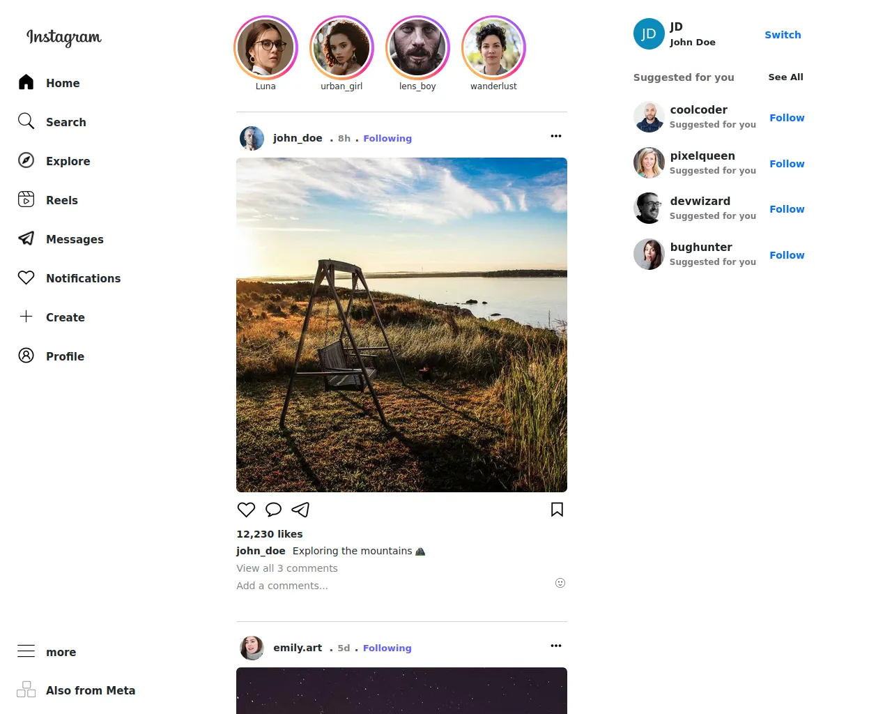Click pixelqueen username
This screenshot has height=714, width=892.
click(702, 155)
